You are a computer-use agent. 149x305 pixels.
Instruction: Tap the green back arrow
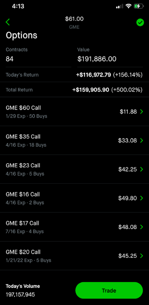pos(8,22)
